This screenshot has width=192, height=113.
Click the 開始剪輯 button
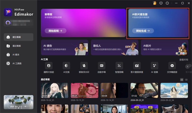pos(55,31)
